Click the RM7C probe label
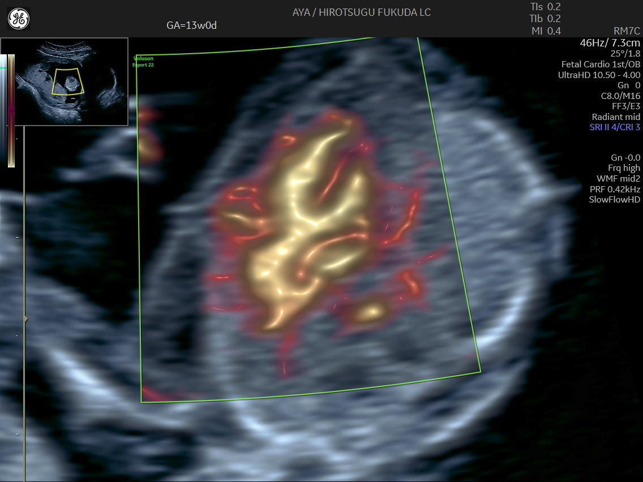This screenshot has height=482, width=643. (627, 31)
